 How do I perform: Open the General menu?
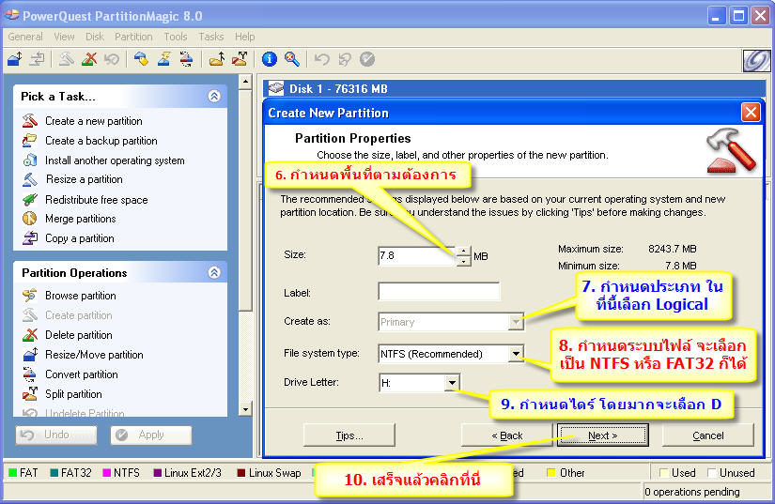(25, 37)
